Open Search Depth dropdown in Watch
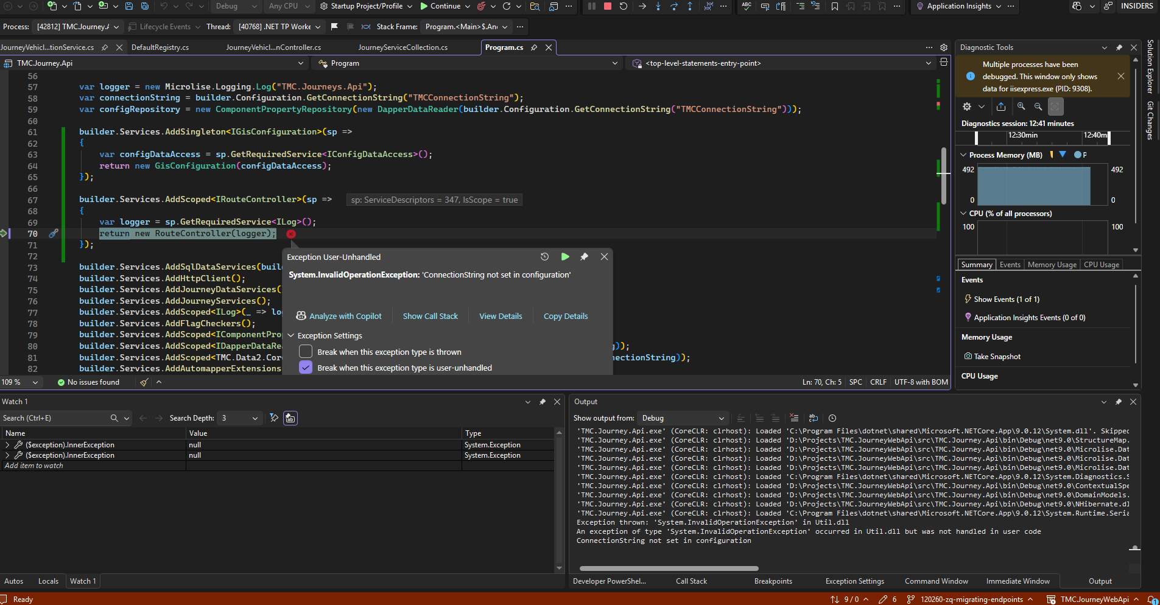This screenshot has height=605, width=1160. [x=240, y=418]
